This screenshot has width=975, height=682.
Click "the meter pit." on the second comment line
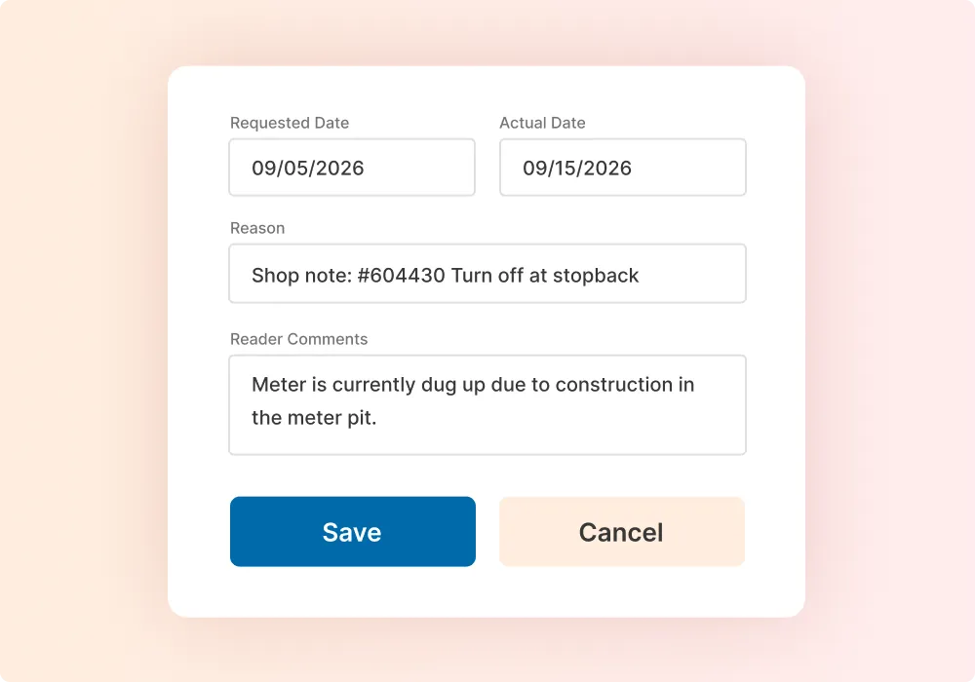[314, 419]
